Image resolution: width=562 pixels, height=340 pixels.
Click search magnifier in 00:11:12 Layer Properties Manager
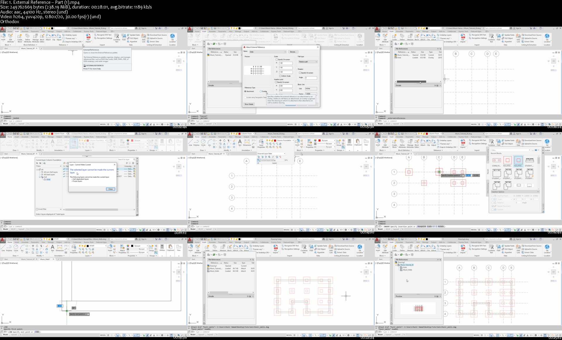(134, 160)
